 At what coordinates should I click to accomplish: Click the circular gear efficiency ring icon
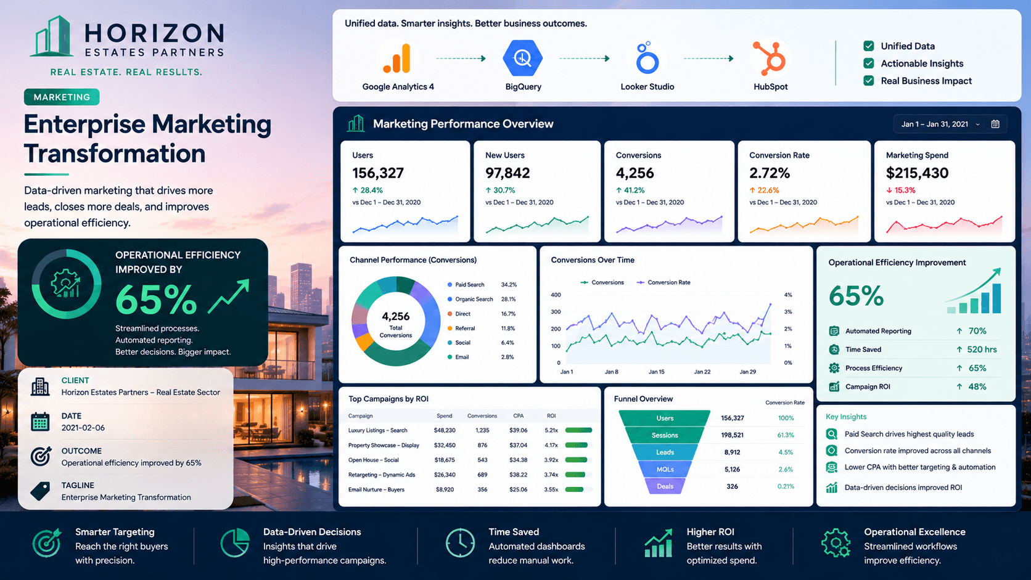click(66, 284)
